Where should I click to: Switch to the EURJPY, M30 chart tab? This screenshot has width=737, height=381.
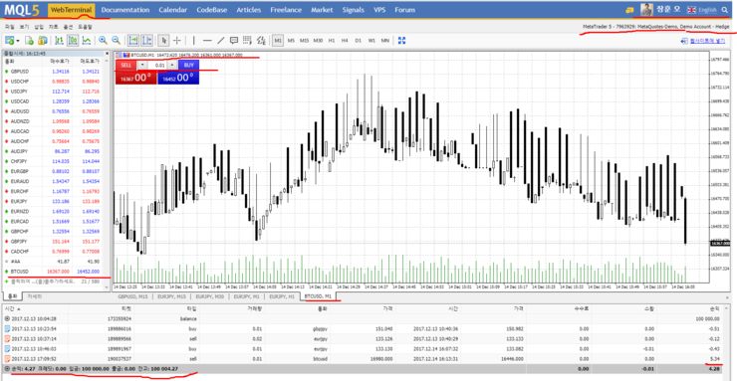pos(211,296)
